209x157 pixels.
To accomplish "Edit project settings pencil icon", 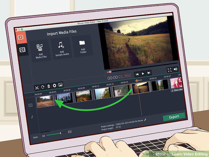I will coord(145,120).
